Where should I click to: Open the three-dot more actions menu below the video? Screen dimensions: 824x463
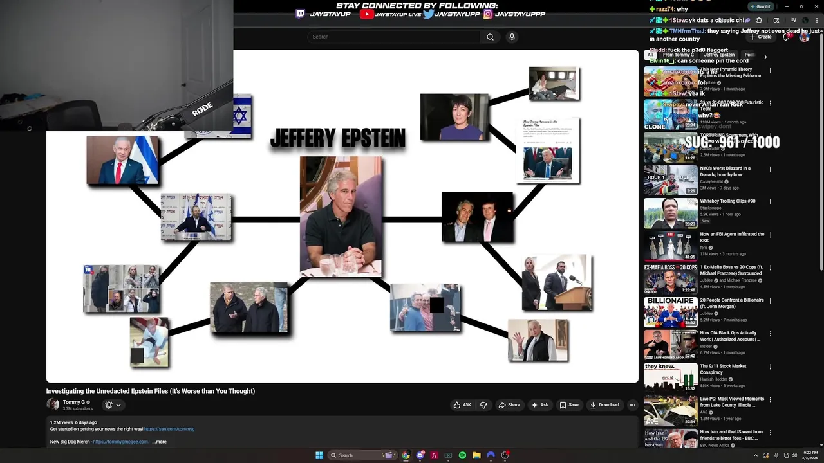pos(633,405)
